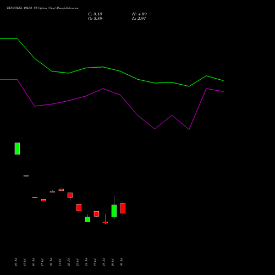The height and width of the screenshot is (275, 275).
Task: Select the red candlestick for 30 Jul
Action: pyautogui.click(x=123, y=208)
